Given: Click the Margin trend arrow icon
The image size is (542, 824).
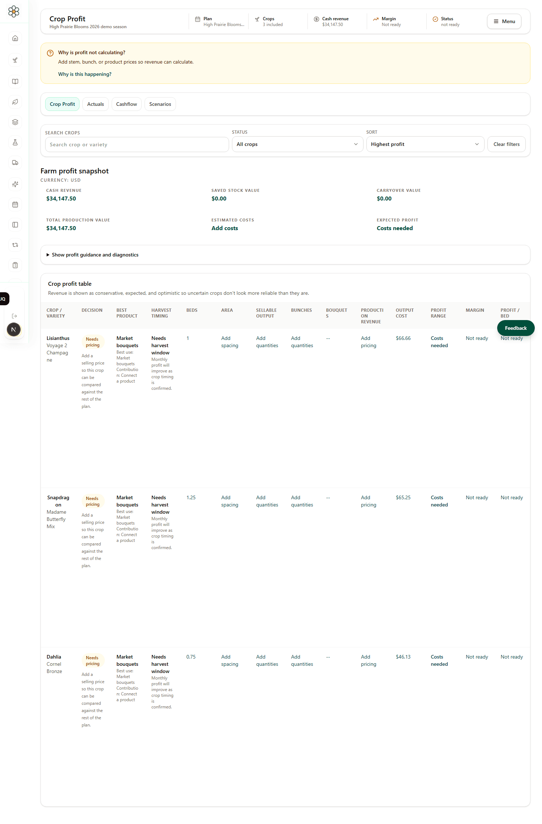Looking at the screenshot, I should pyautogui.click(x=376, y=19).
